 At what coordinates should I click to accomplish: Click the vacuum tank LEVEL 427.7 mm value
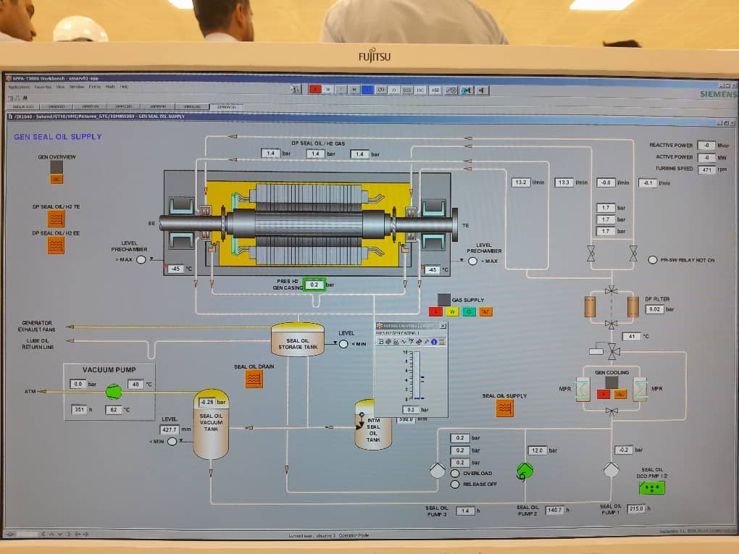pos(170,429)
